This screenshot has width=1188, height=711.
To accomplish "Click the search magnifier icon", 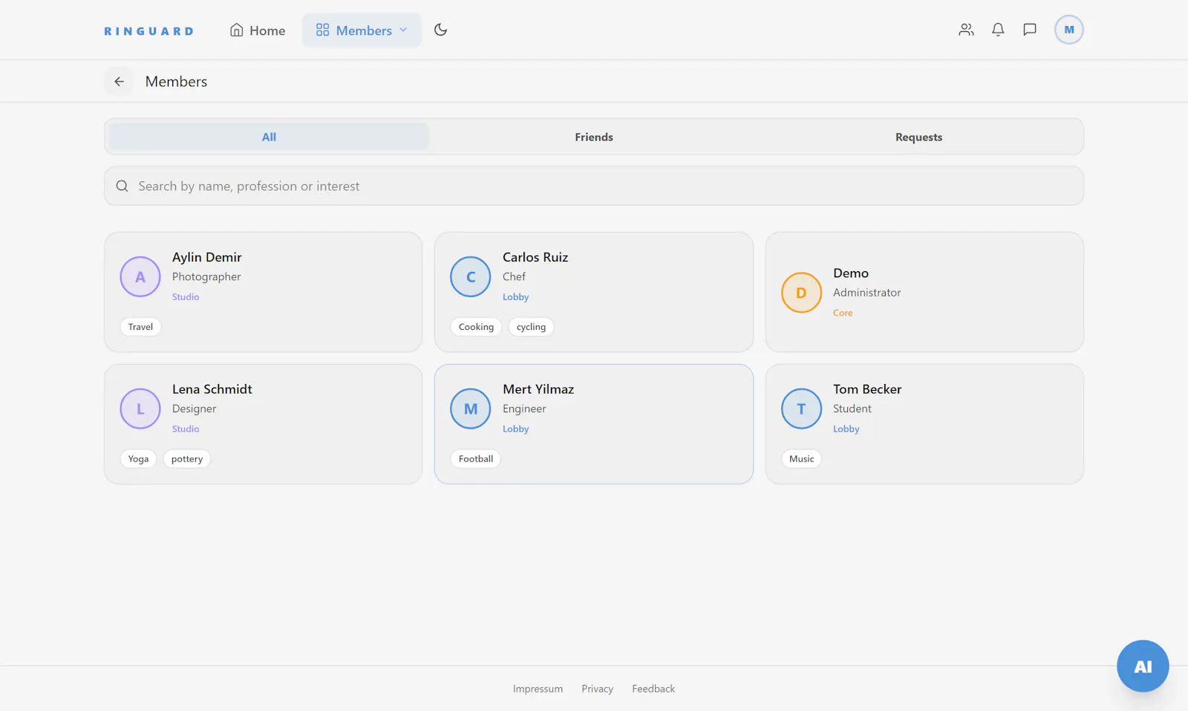I will click(x=123, y=186).
